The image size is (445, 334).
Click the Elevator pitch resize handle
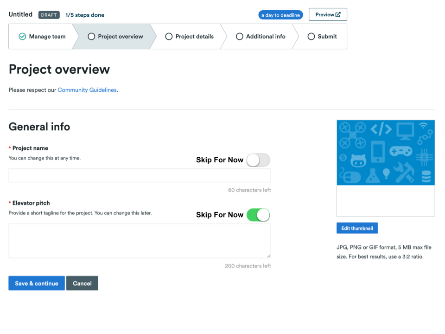[x=268, y=256]
